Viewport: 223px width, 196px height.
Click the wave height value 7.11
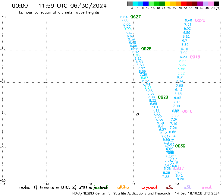[x=155, y=110]
